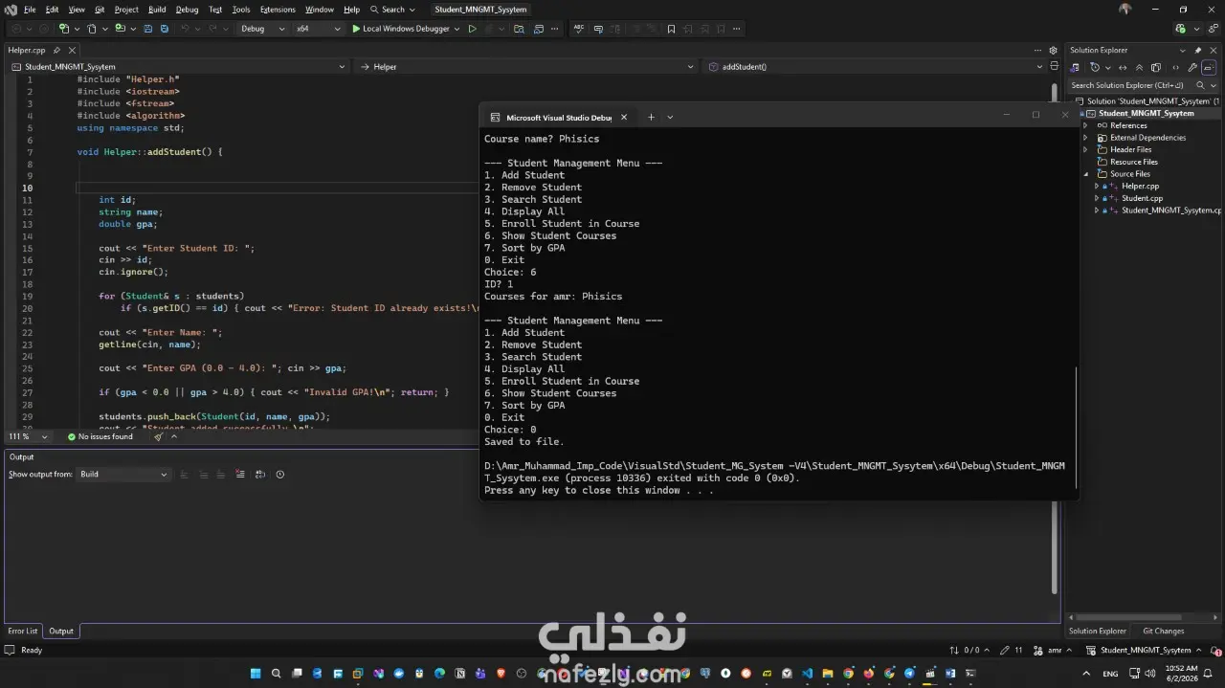1225x688 pixels.
Task: Expand the External Dependencies node
Action: pos(1085,138)
